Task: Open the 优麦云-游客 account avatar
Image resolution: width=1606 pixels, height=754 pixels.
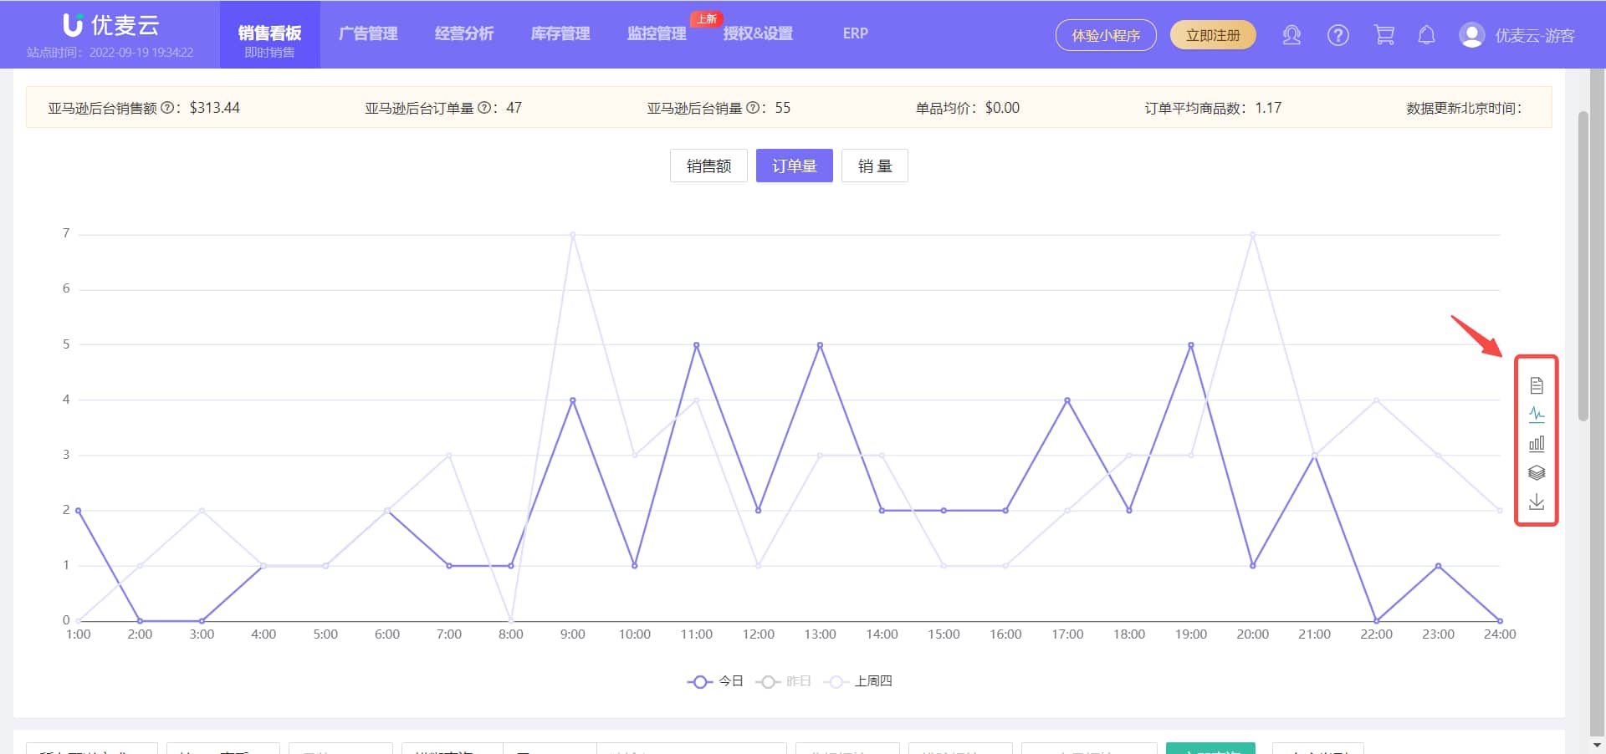Action: (1470, 34)
